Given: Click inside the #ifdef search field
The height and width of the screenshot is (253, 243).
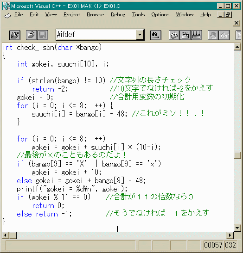Looking at the screenshot, I should coord(96,35).
